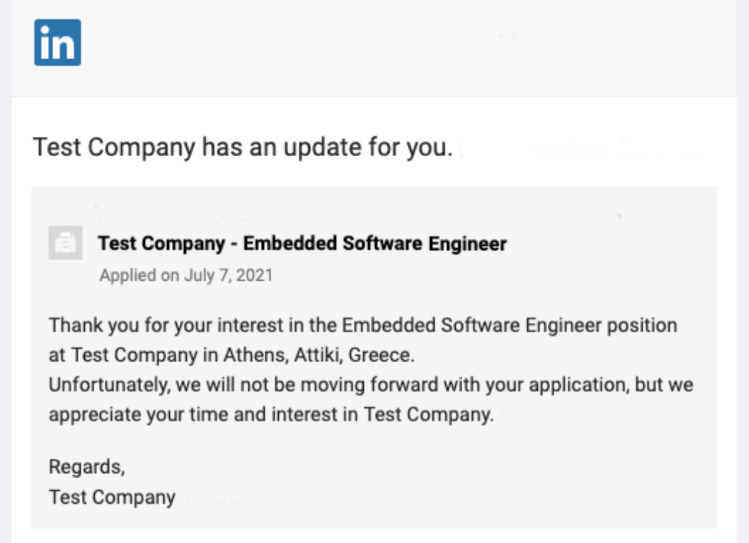
Task: Click the 'Athens, Attiki, Greece' location text
Action: [319, 355]
